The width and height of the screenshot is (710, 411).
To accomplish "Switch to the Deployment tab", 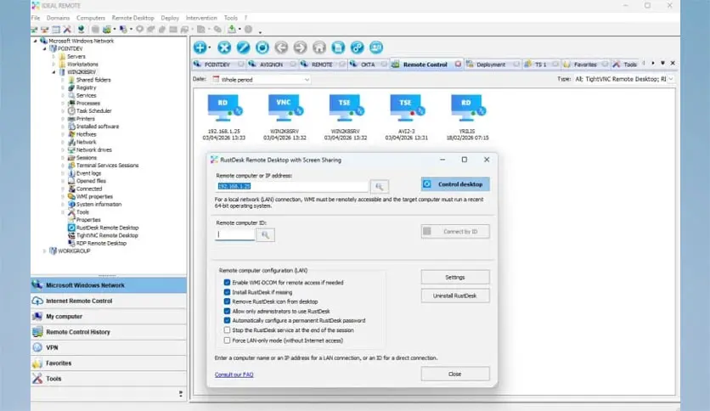I will point(493,65).
